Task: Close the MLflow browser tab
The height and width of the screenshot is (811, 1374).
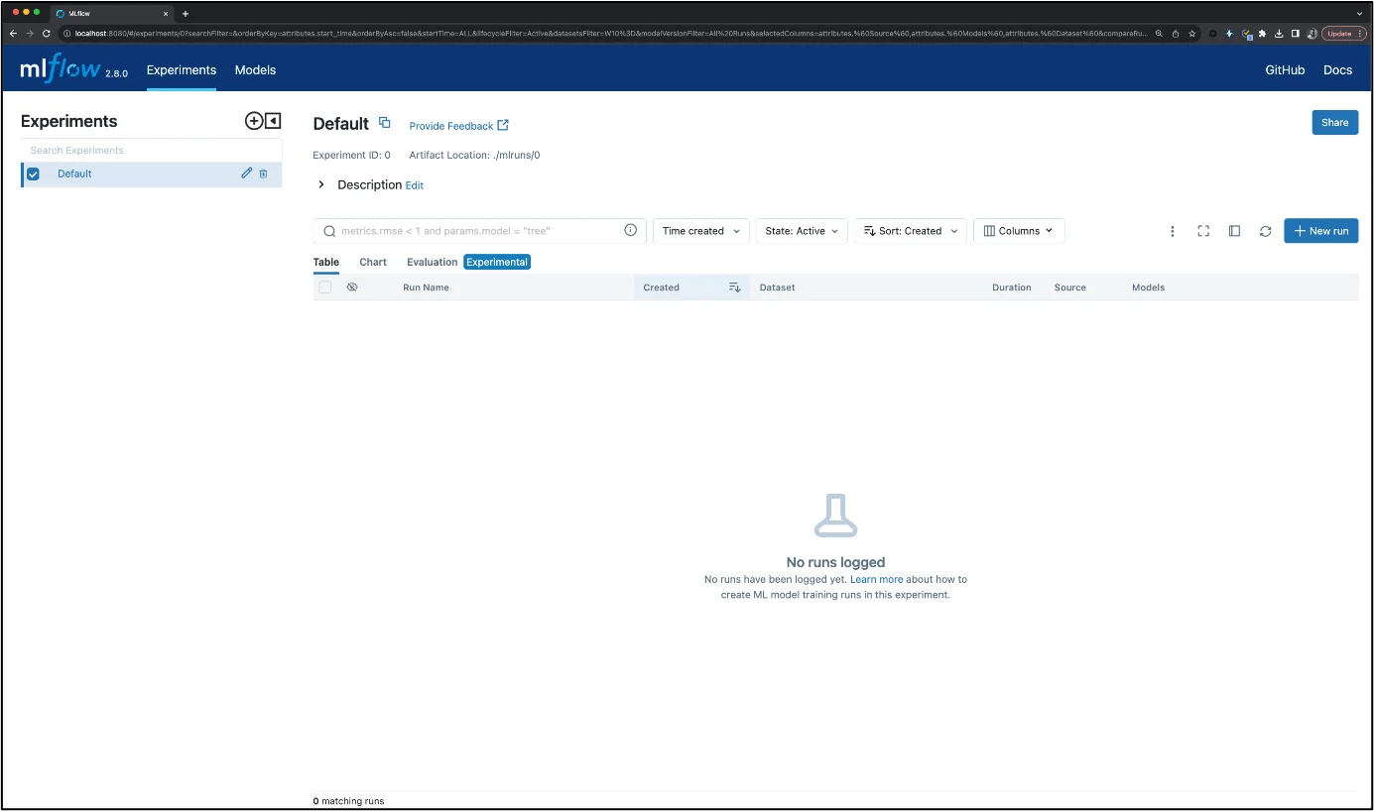Action: click(x=166, y=14)
